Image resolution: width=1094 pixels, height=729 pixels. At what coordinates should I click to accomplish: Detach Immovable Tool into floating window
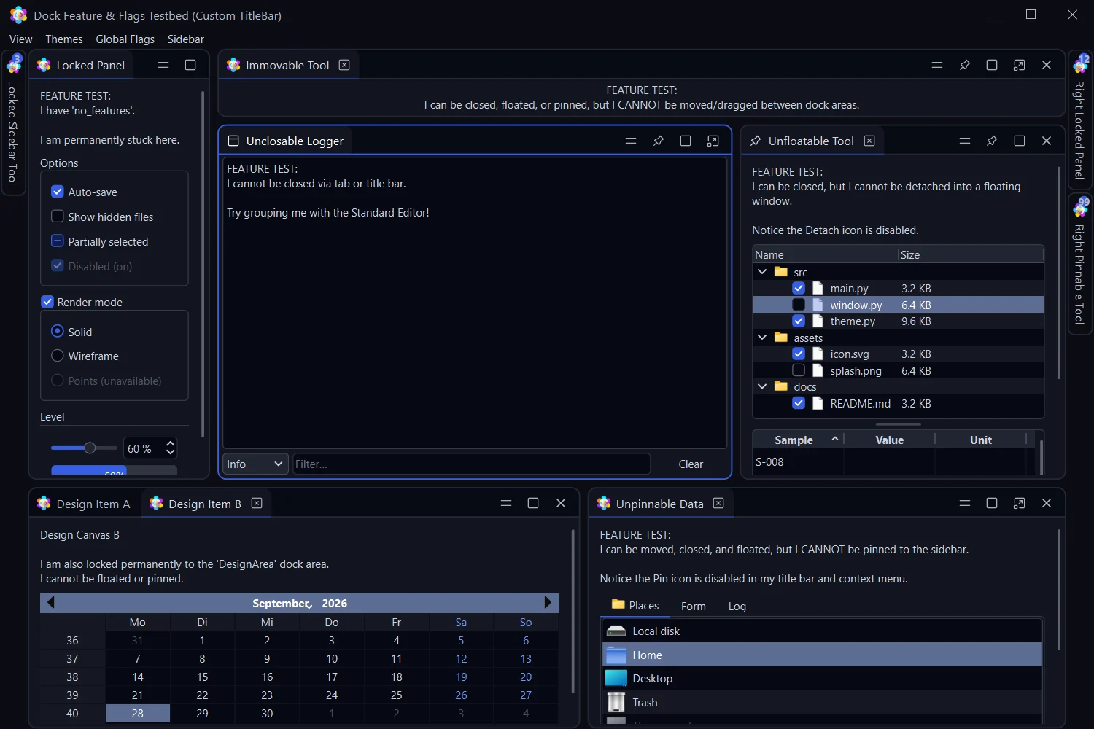1019,65
